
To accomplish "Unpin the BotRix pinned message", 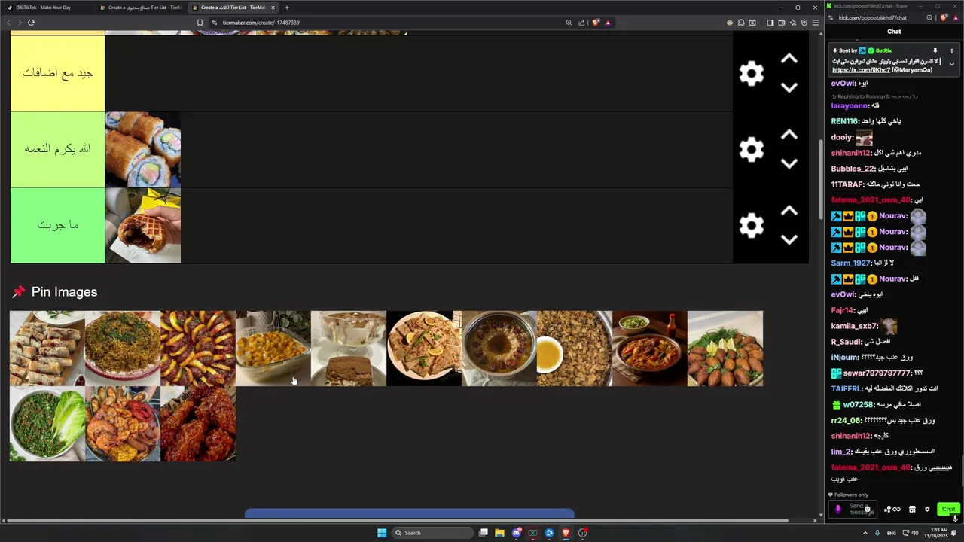I will pos(935,51).
